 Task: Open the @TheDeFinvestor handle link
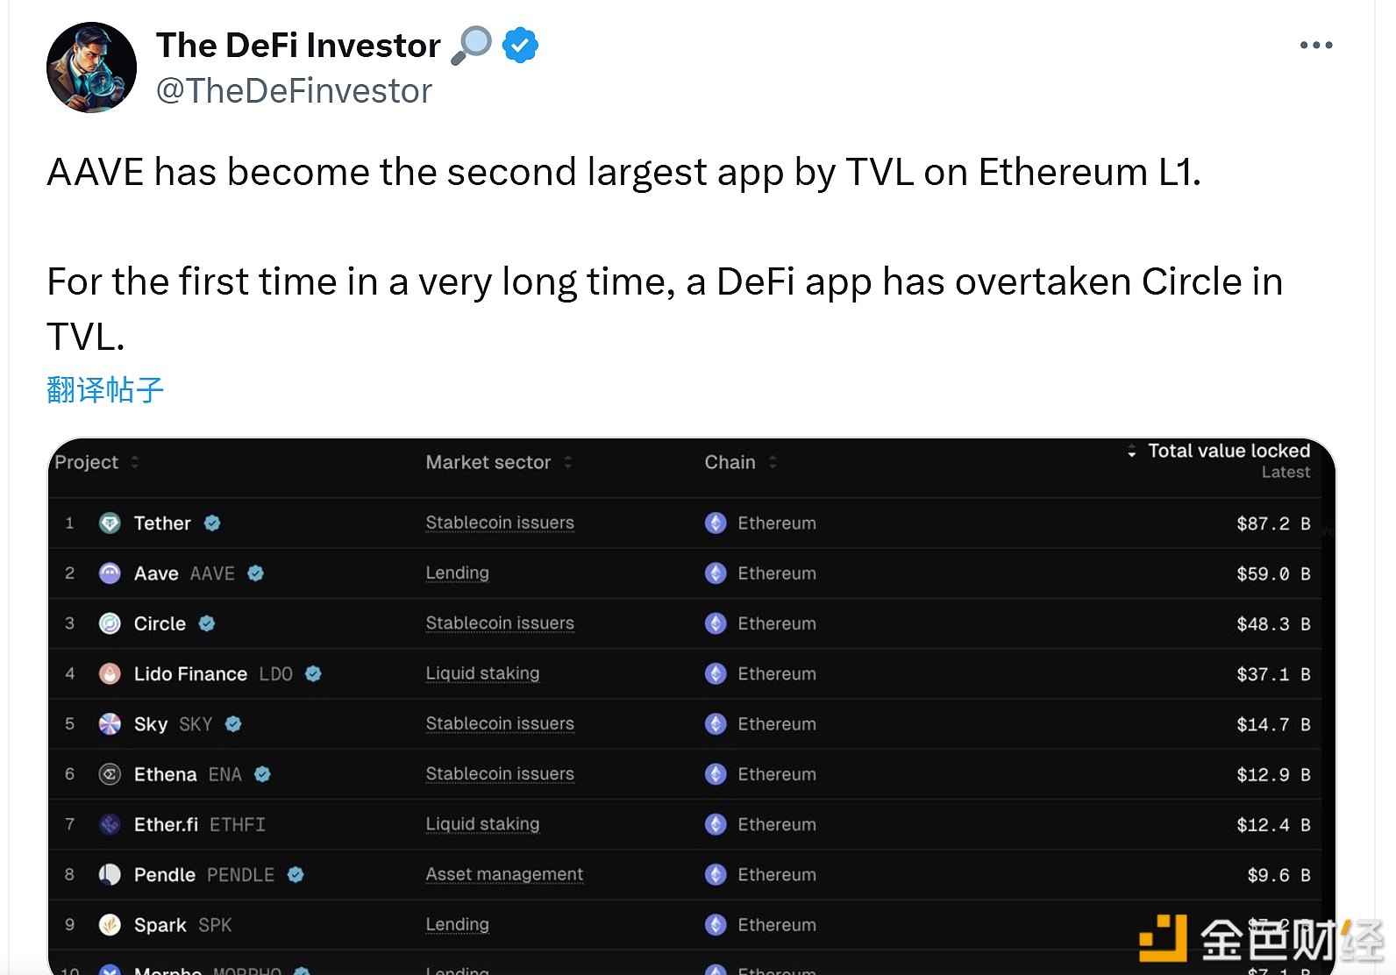(294, 91)
